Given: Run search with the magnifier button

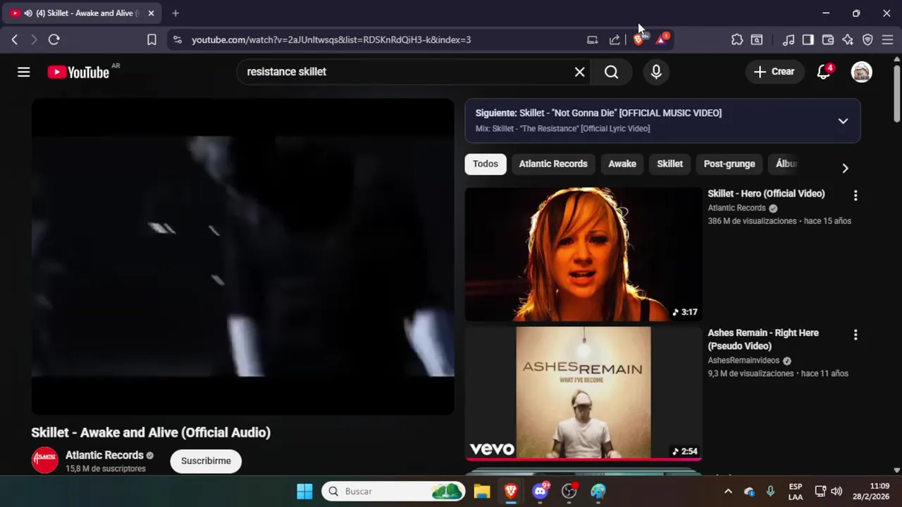Looking at the screenshot, I should tap(612, 72).
